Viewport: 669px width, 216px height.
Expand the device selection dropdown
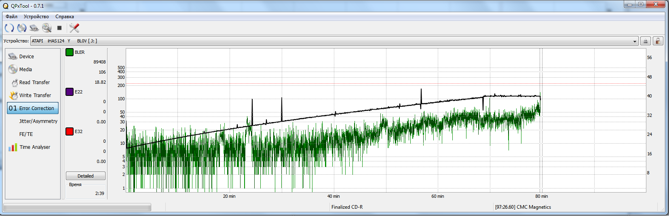click(635, 41)
